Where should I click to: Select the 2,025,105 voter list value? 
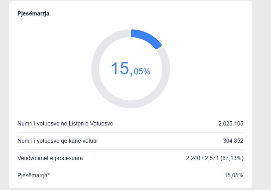[x=231, y=124]
